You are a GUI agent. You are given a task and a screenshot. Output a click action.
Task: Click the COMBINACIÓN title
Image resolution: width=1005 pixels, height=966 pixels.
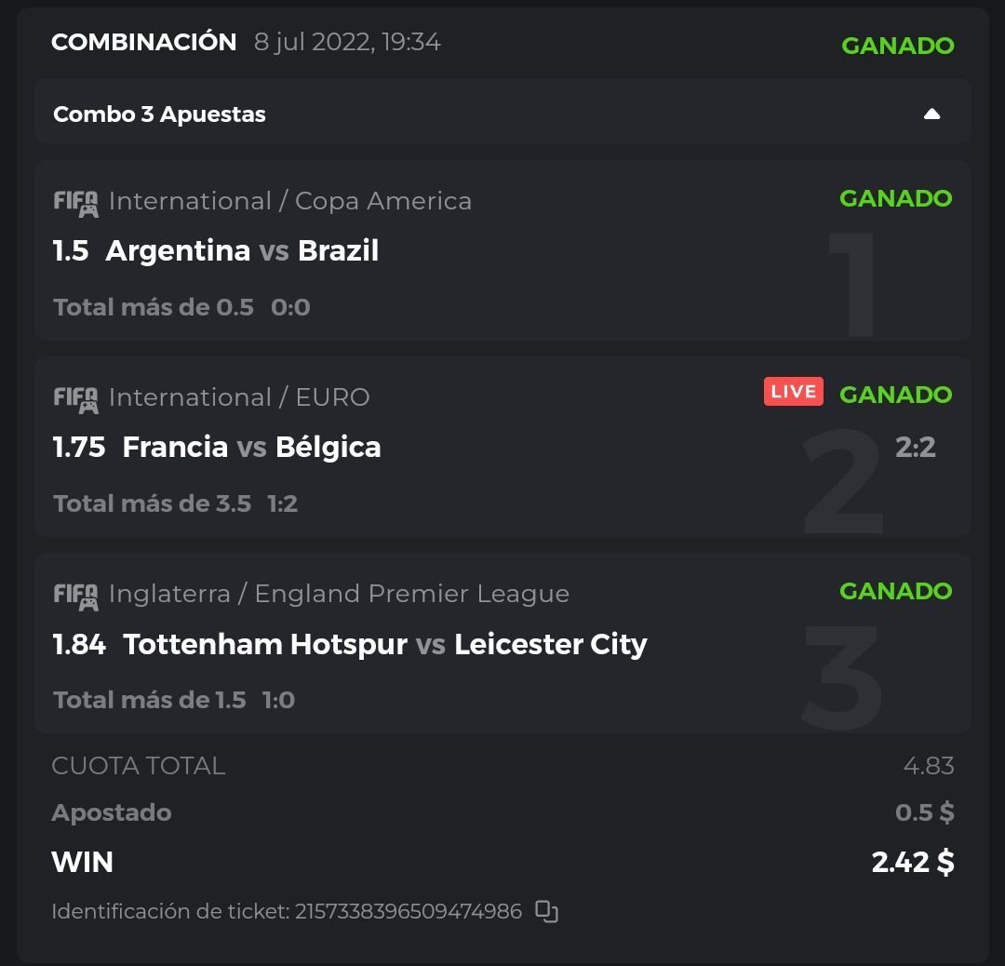pos(144,42)
